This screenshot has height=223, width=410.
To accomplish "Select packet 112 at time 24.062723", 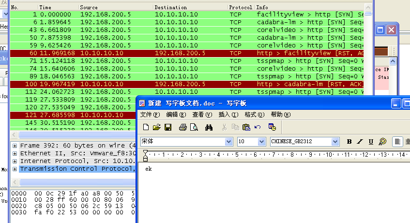I will tap(187, 92).
